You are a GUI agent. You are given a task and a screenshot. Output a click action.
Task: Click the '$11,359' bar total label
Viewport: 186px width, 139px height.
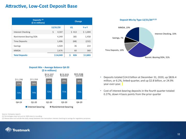(x=34, y=80)
